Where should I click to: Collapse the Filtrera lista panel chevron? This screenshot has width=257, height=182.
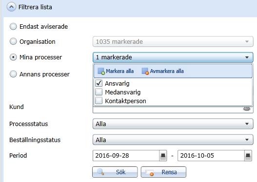[11, 7]
